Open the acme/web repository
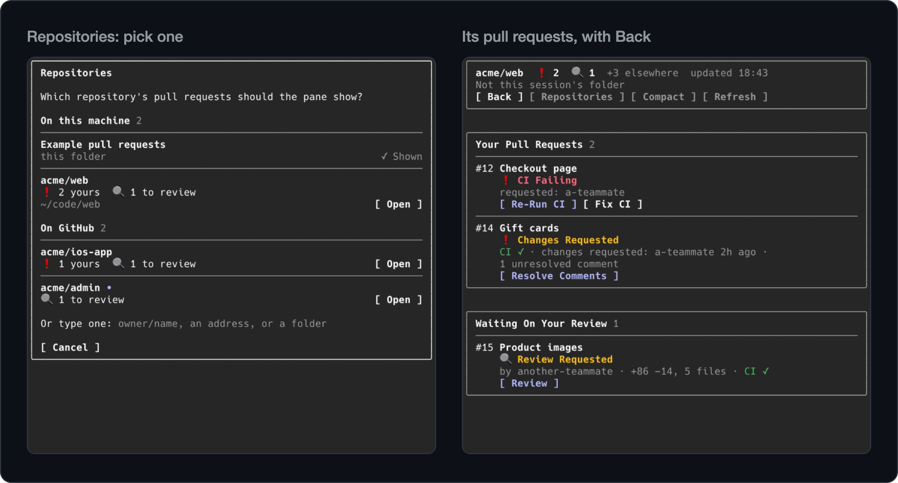 398,205
